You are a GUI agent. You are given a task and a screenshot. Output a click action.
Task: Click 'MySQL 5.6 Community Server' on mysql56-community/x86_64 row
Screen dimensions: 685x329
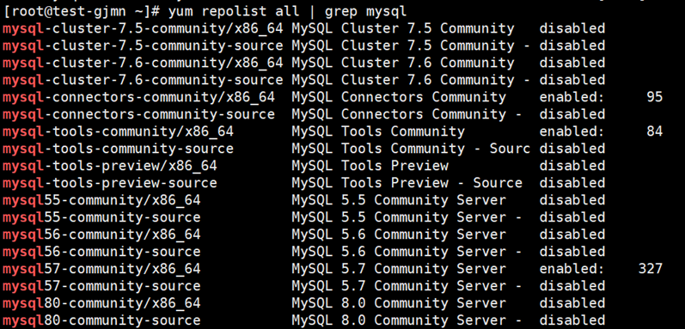point(399,235)
